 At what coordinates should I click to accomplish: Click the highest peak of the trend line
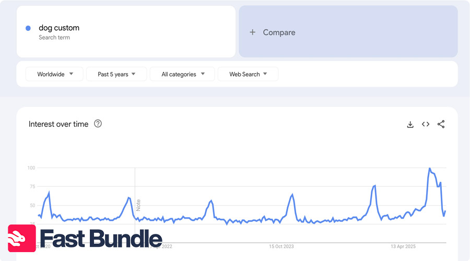429,169
